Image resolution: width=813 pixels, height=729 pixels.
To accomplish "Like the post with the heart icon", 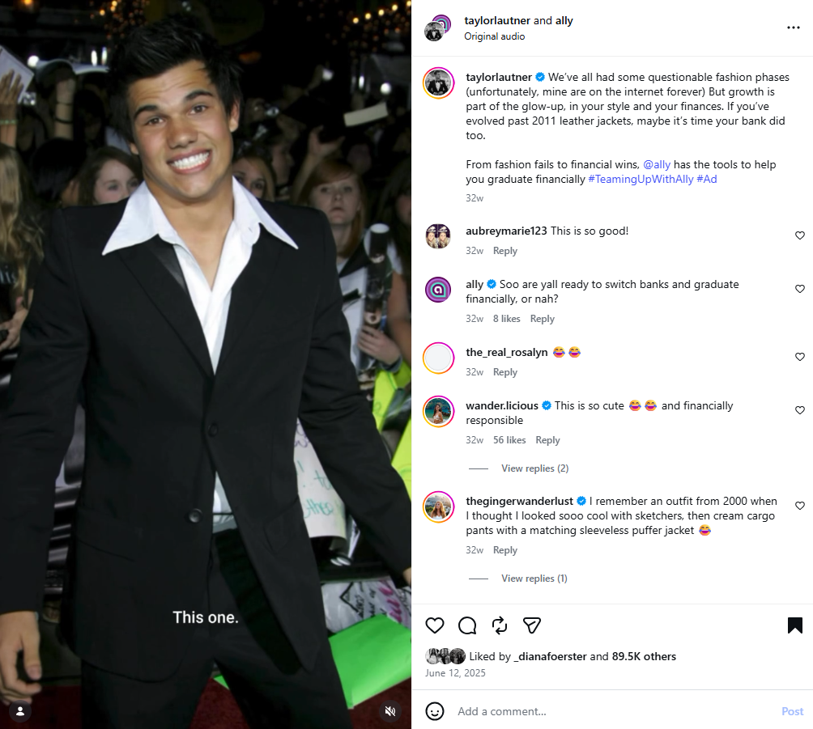I will (x=435, y=625).
